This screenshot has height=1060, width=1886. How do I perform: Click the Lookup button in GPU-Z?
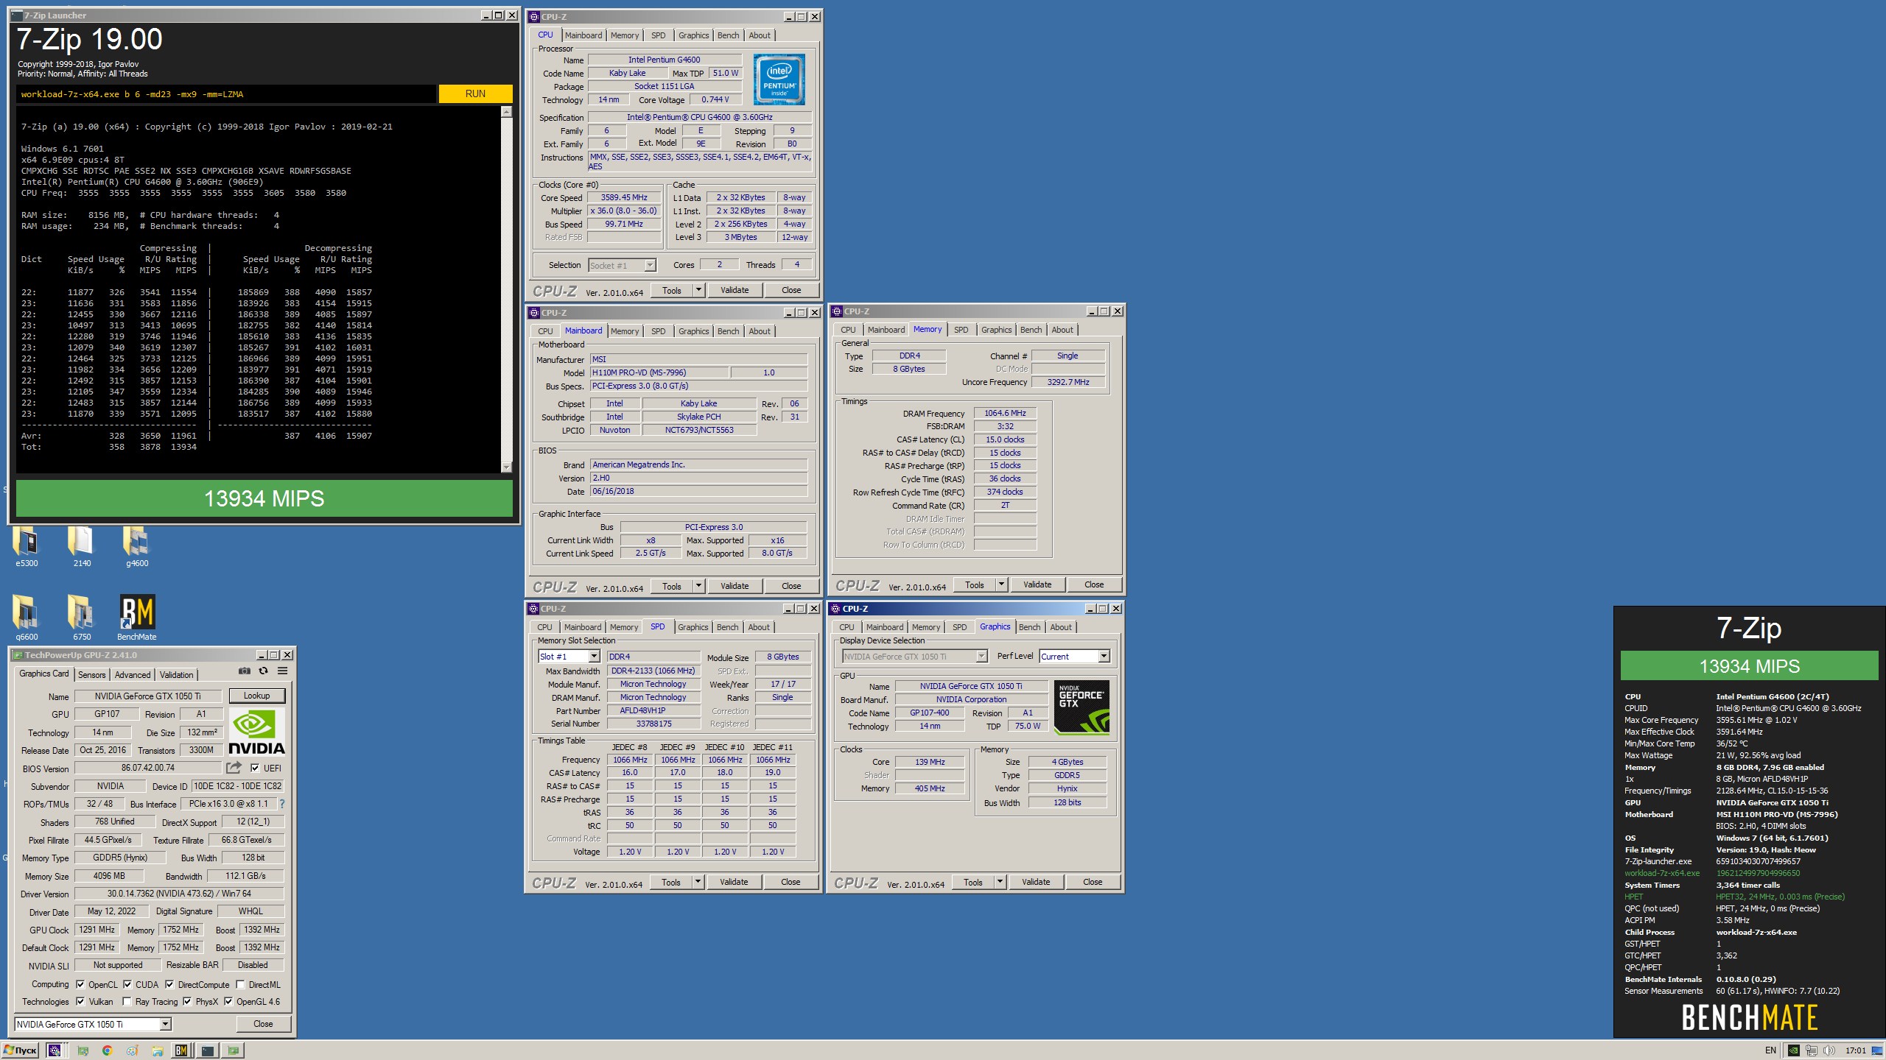click(256, 696)
